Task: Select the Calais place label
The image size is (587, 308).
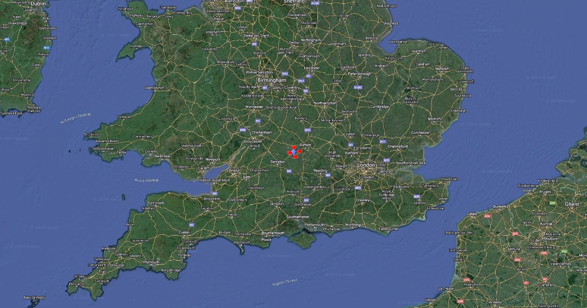Action: 472,214
